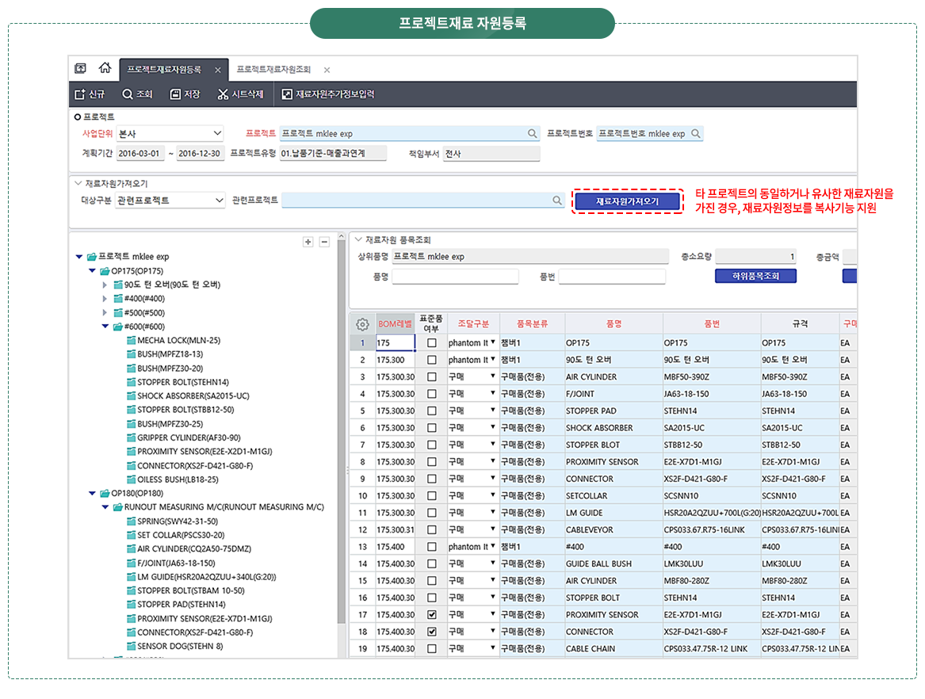Collapse the 재료자원가져오기 section

point(78,183)
